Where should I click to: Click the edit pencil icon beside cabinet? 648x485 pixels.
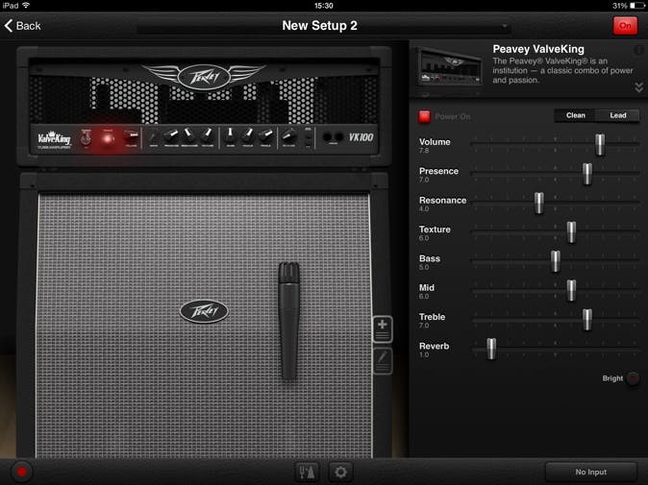click(383, 361)
